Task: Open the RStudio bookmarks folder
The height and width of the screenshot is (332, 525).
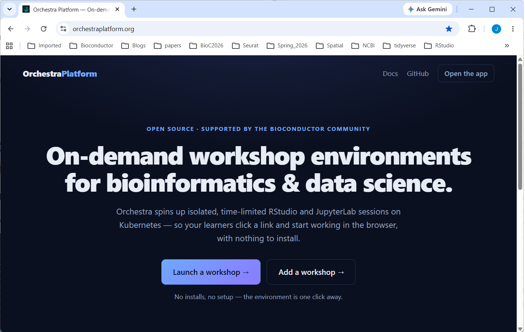Action: click(439, 46)
